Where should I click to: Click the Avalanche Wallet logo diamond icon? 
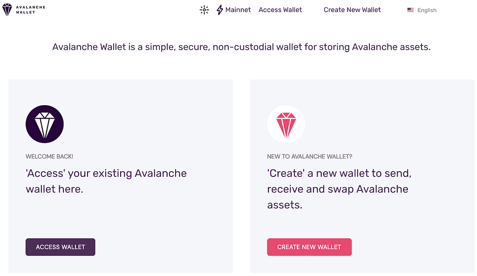pyautogui.click(x=7, y=10)
